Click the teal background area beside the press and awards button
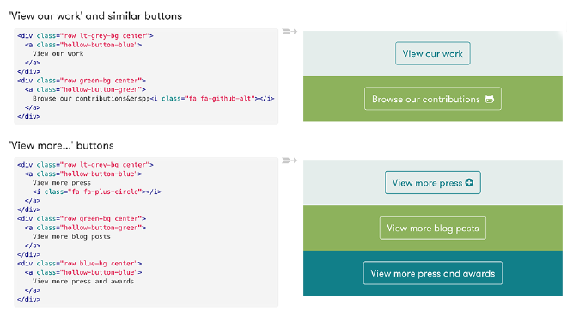The height and width of the screenshot is (323, 567). (332, 273)
